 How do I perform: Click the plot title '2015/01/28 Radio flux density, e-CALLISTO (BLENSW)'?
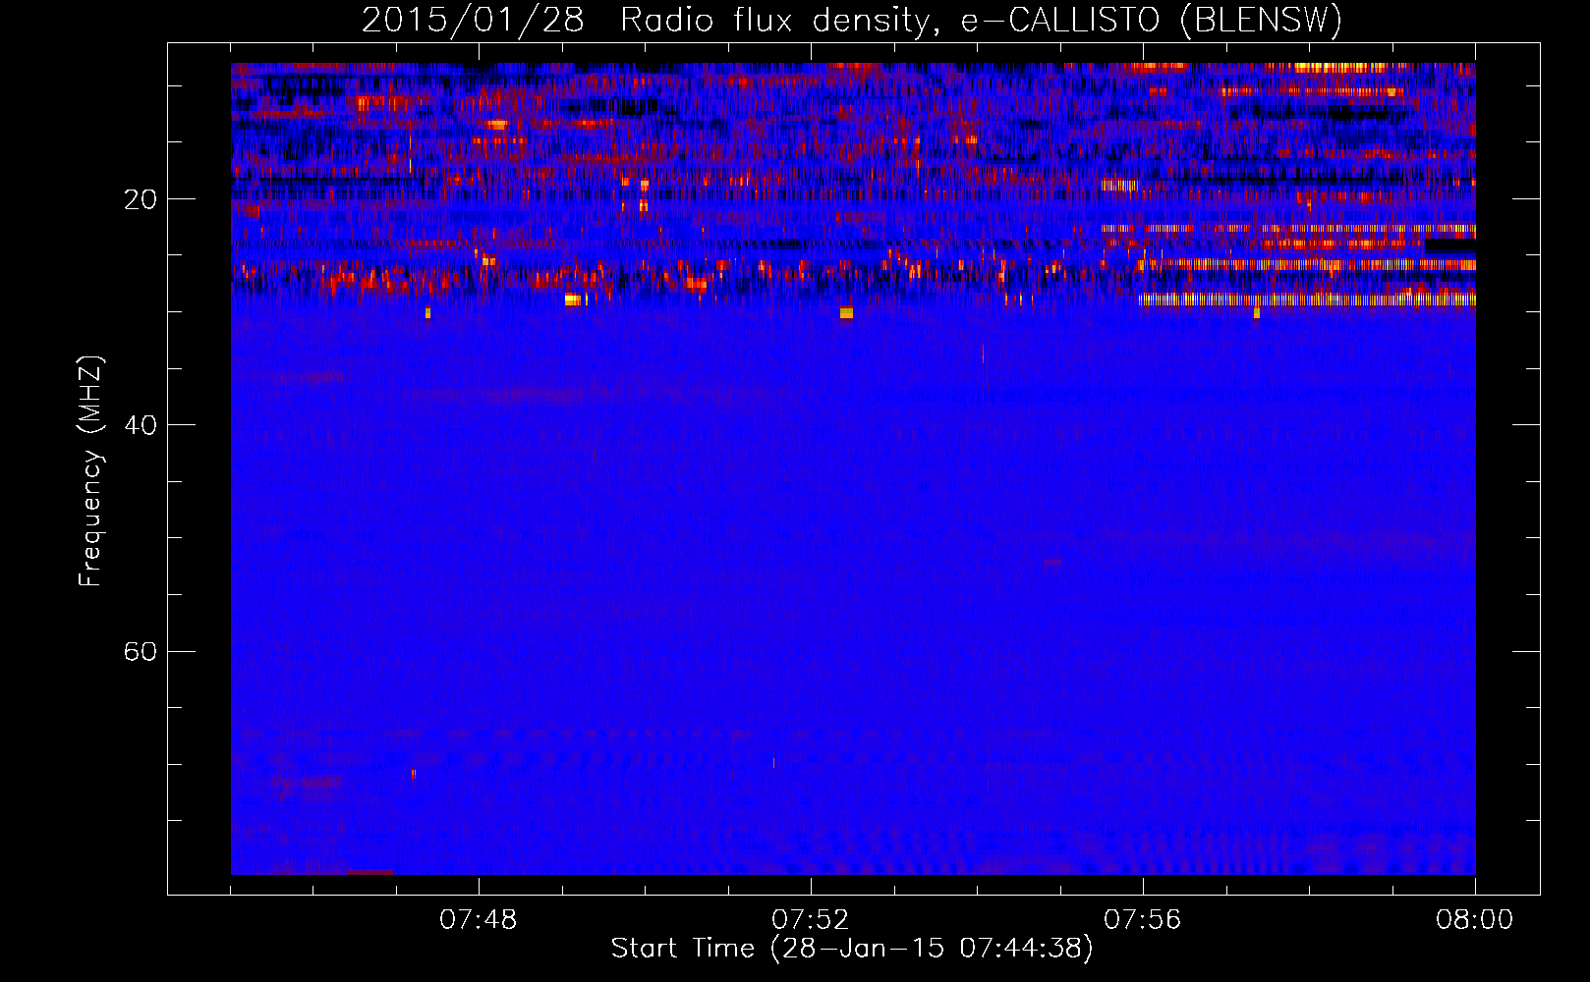[x=852, y=21]
